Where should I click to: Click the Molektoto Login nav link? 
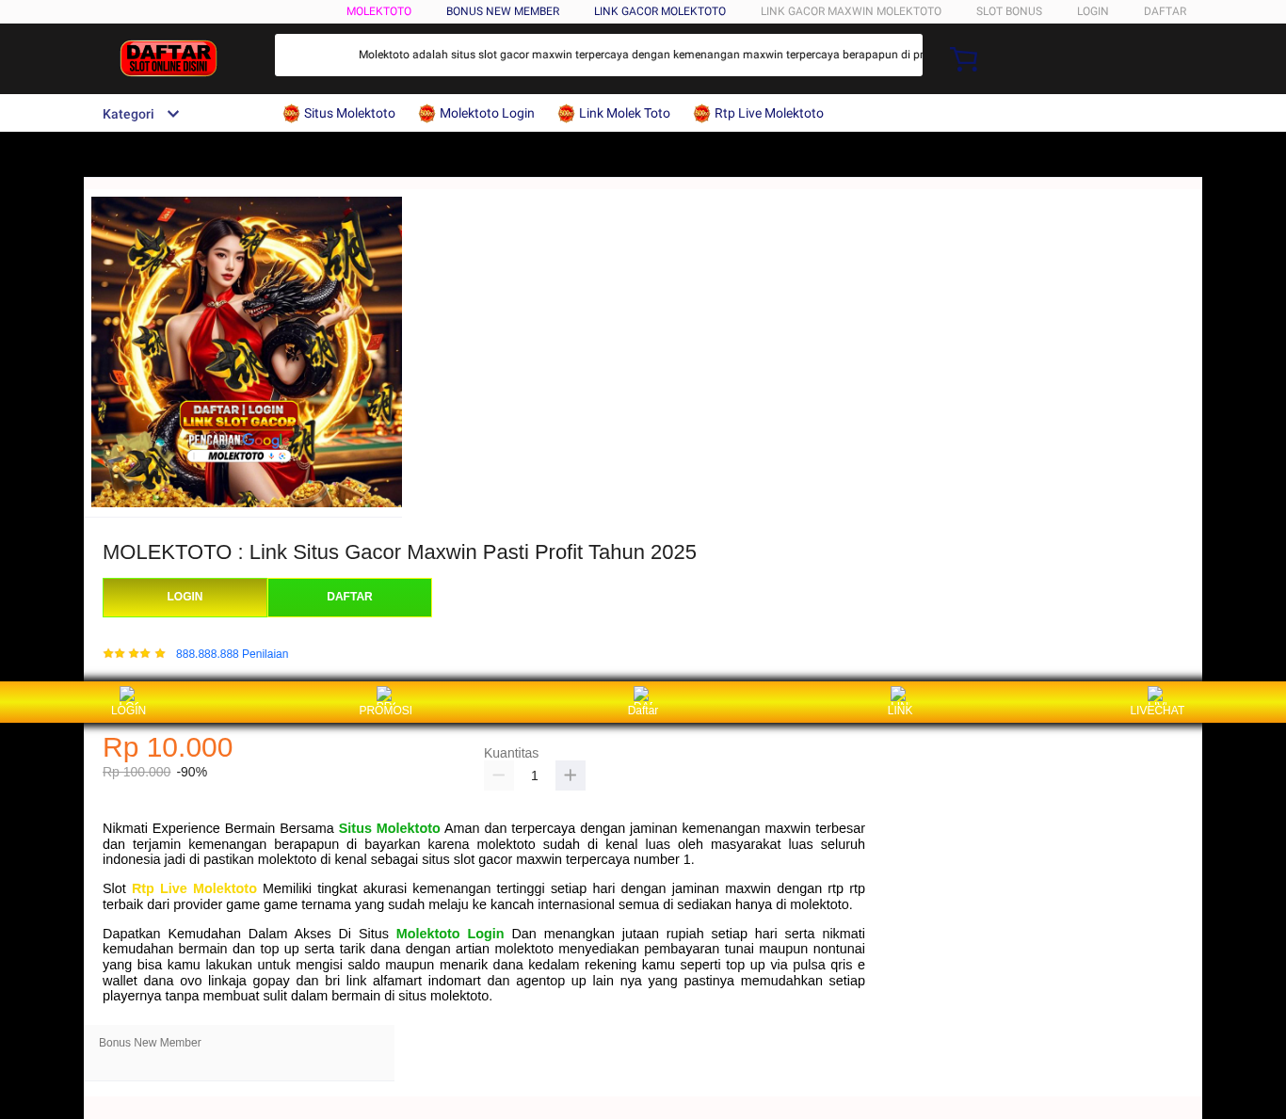coord(487,113)
